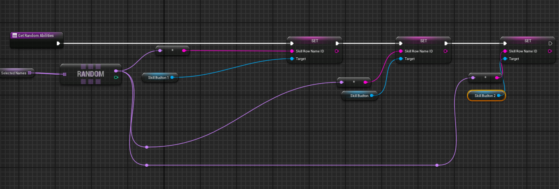Select the last SET node title bar
Screen dimensions: 559x189
click(528, 40)
